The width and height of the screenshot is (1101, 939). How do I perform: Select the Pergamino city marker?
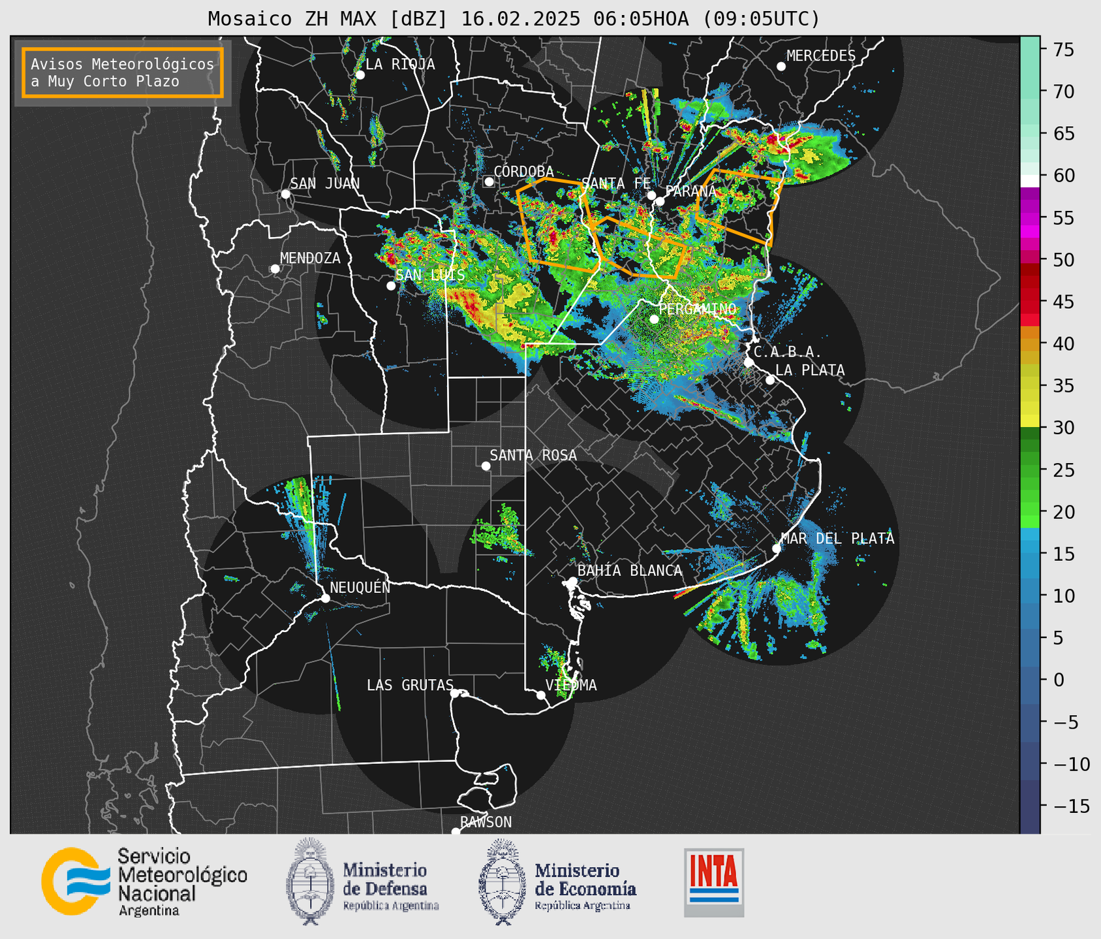(x=654, y=319)
